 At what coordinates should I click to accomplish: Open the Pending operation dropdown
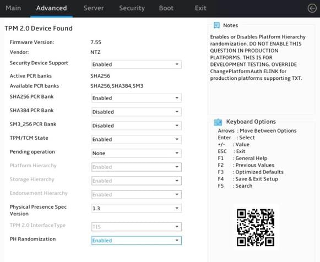[x=137, y=153]
